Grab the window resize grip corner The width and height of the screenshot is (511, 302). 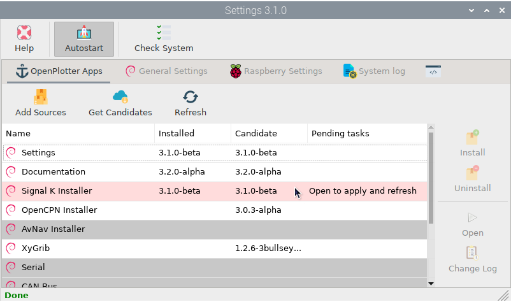point(504,295)
